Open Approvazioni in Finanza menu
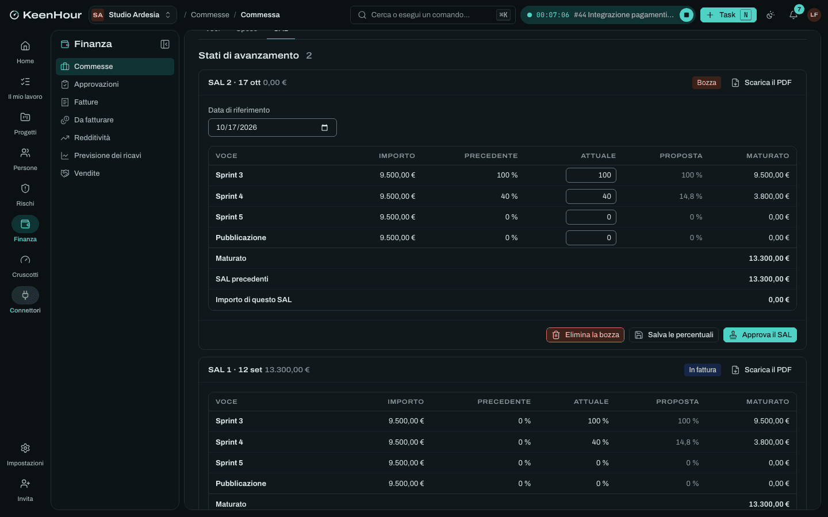 tap(115, 84)
